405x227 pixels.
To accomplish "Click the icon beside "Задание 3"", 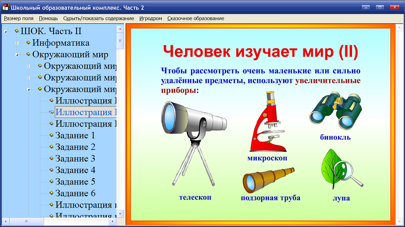I will tap(51, 158).
